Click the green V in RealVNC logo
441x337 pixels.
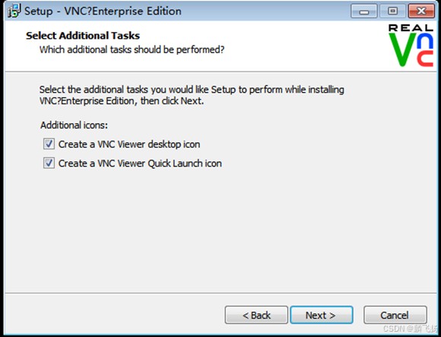402,49
